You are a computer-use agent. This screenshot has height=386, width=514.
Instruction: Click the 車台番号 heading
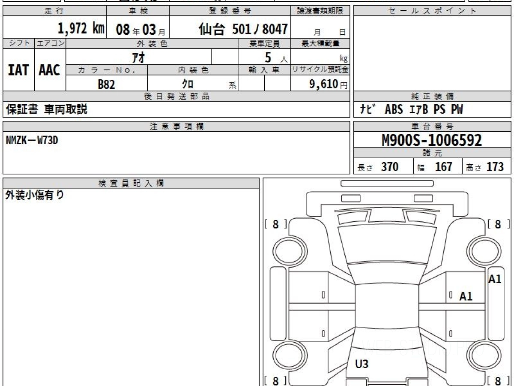click(432, 126)
